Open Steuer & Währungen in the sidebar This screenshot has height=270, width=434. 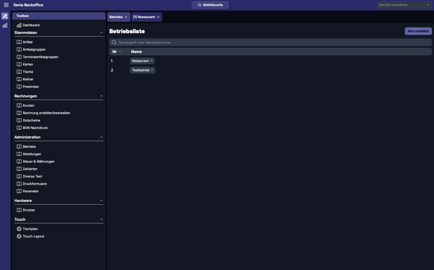[38, 162]
